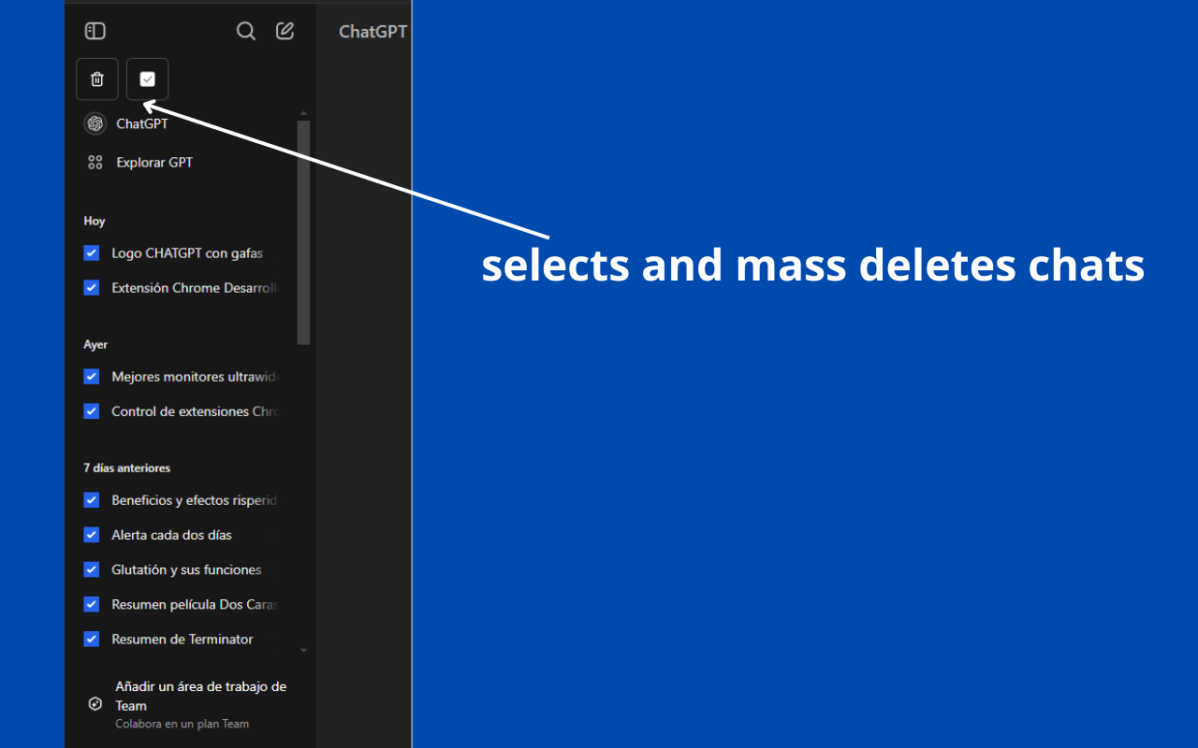The height and width of the screenshot is (748, 1198).
Task: Click the chevron below the chat list
Action: [x=302, y=649]
